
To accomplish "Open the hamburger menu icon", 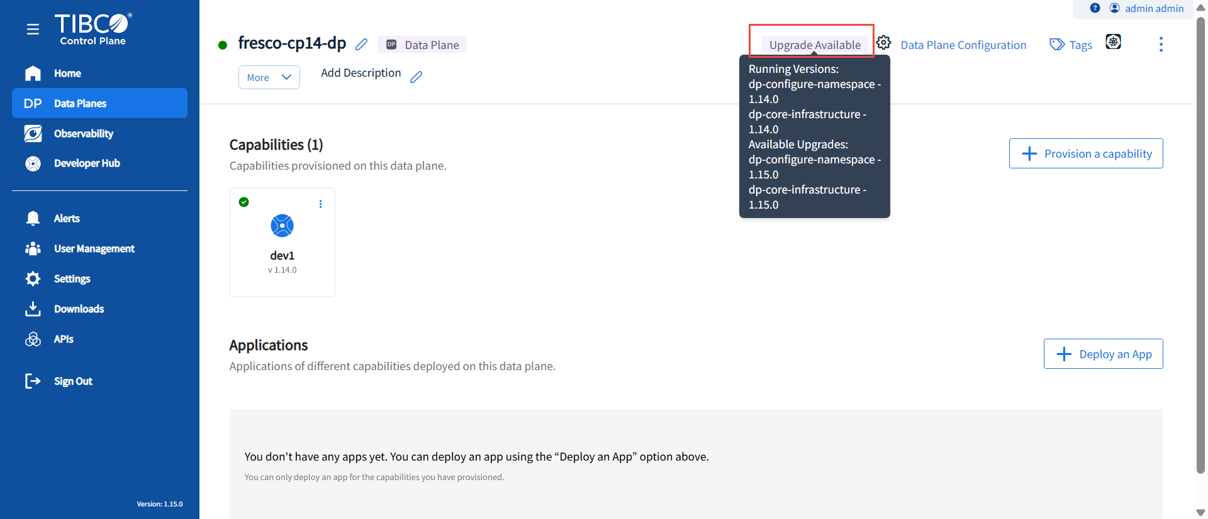I will coord(33,29).
